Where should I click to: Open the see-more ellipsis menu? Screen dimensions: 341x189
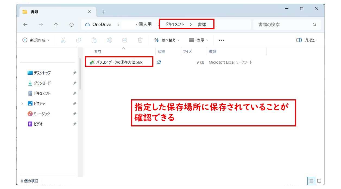coord(222,40)
